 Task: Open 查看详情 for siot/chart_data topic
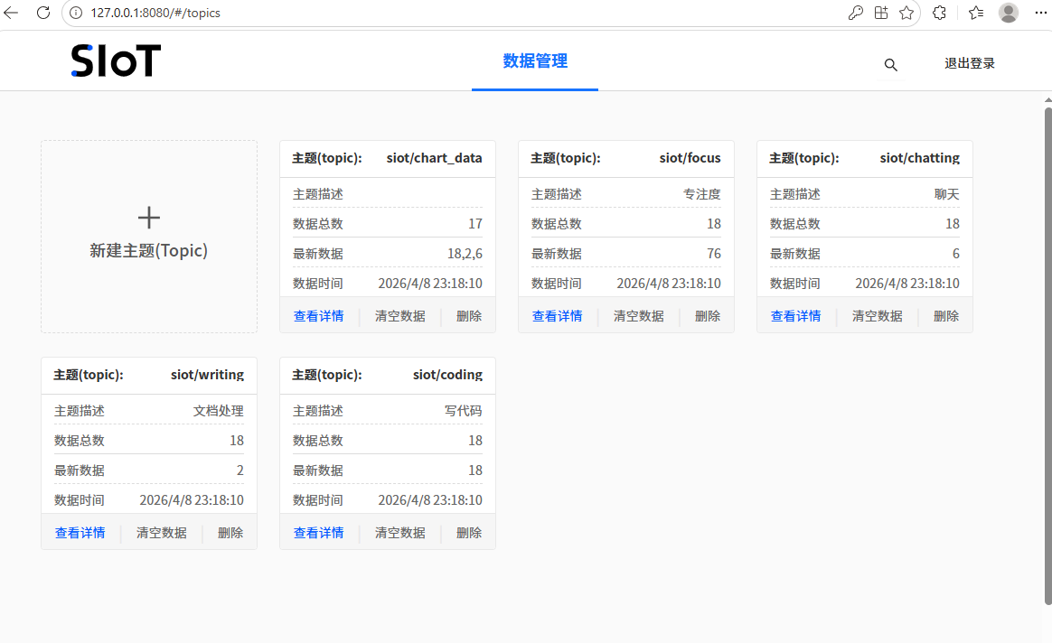point(319,315)
